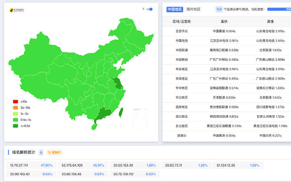Click the 159 monitoring nodes count badge
Image resolution: width=291 pixels, height=182 pixels.
click(x=219, y=9)
